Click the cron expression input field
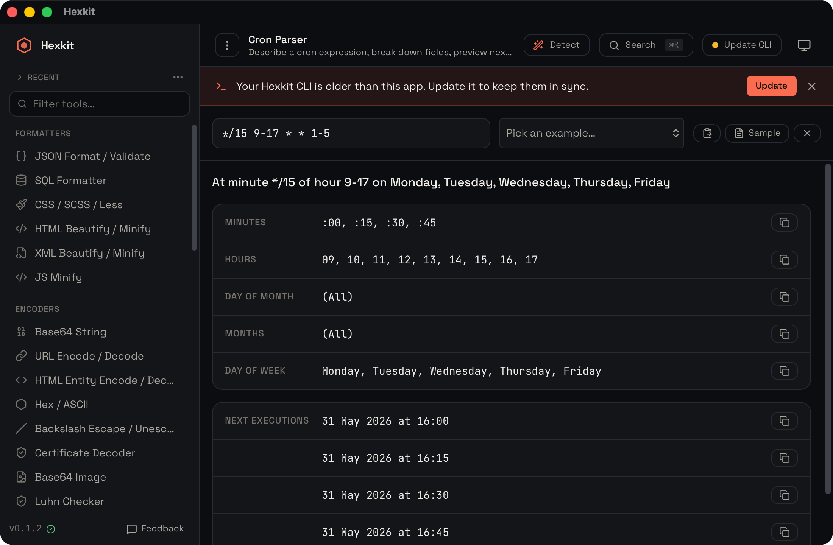The image size is (833, 545). point(351,133)
